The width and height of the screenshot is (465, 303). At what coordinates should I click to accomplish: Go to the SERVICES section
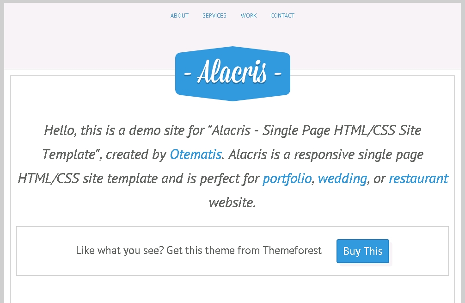(x=214, y=16)
